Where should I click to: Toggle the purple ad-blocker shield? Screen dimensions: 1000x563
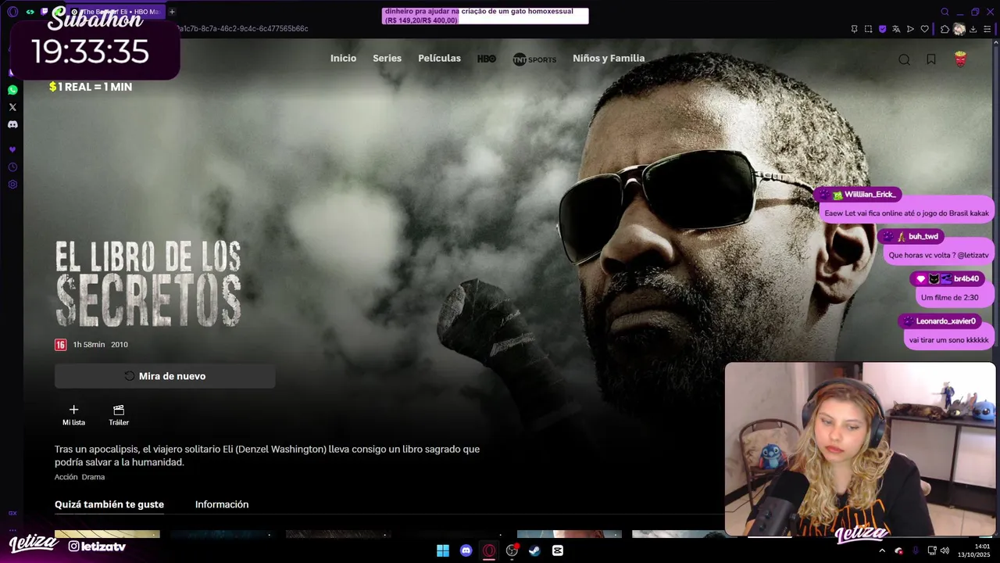pos(883,29)
